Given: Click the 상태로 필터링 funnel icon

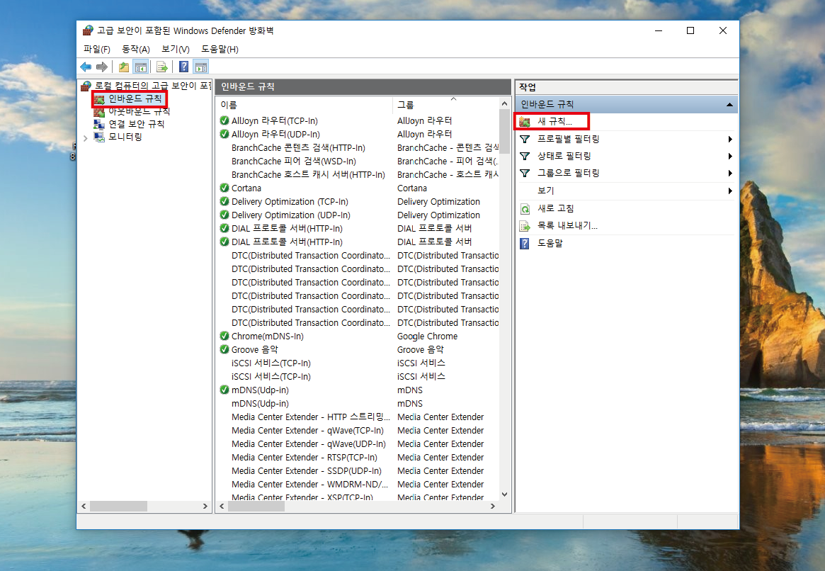Looking at the screenshot, I should [525, 157].
